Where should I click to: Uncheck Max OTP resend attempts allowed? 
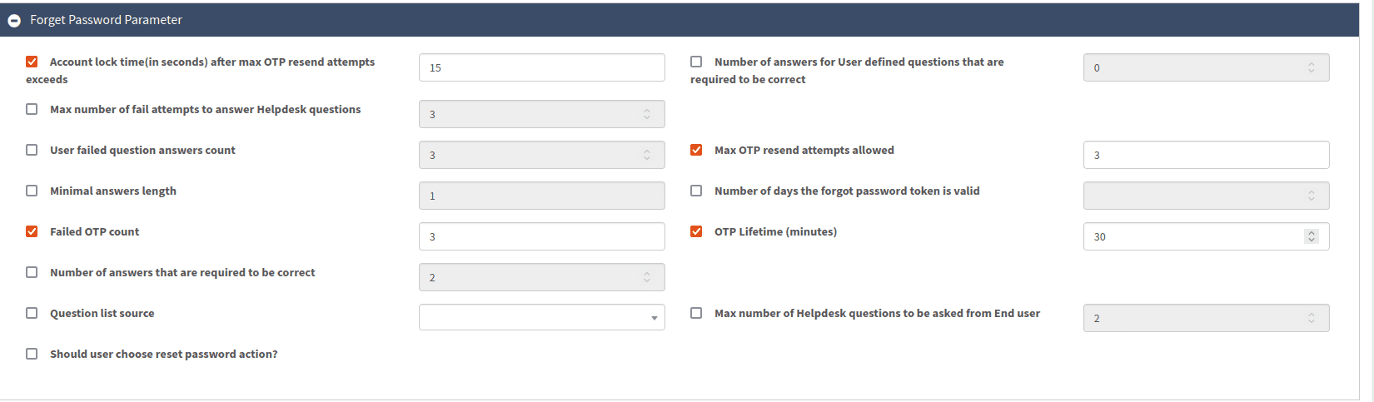[696, 150]
